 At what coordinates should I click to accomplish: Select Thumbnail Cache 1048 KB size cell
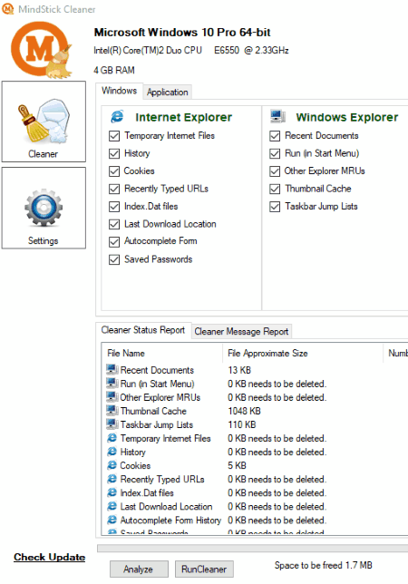coord(244,411)
